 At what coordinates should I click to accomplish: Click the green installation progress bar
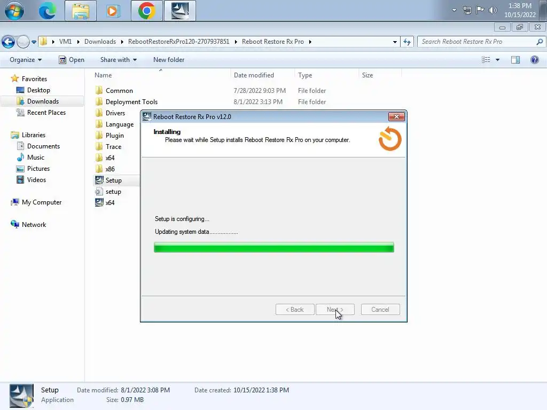tap(274, 247)
